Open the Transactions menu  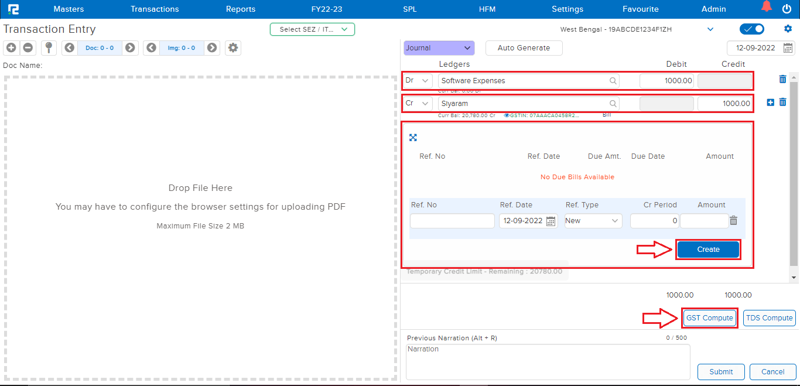[x=155, y=9]
